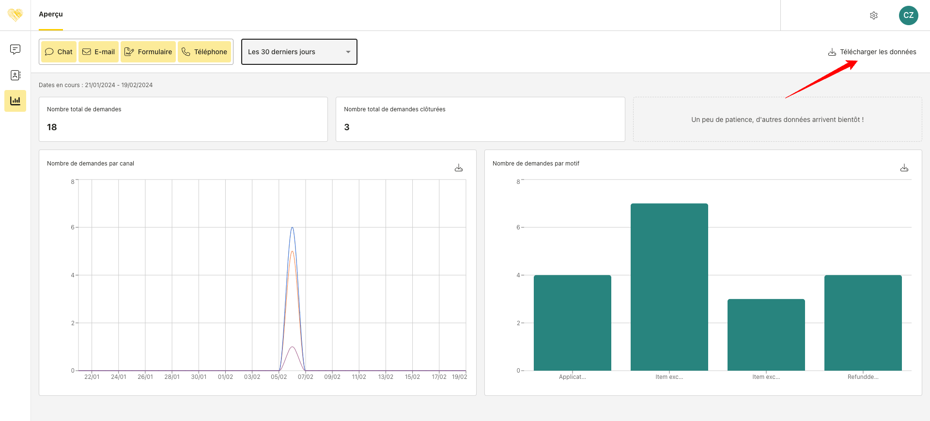Image resolution: width=930 pixels, height=421 pixels.
Task: Open the conversations icon in sidebar
Action: tap(15, 49)
